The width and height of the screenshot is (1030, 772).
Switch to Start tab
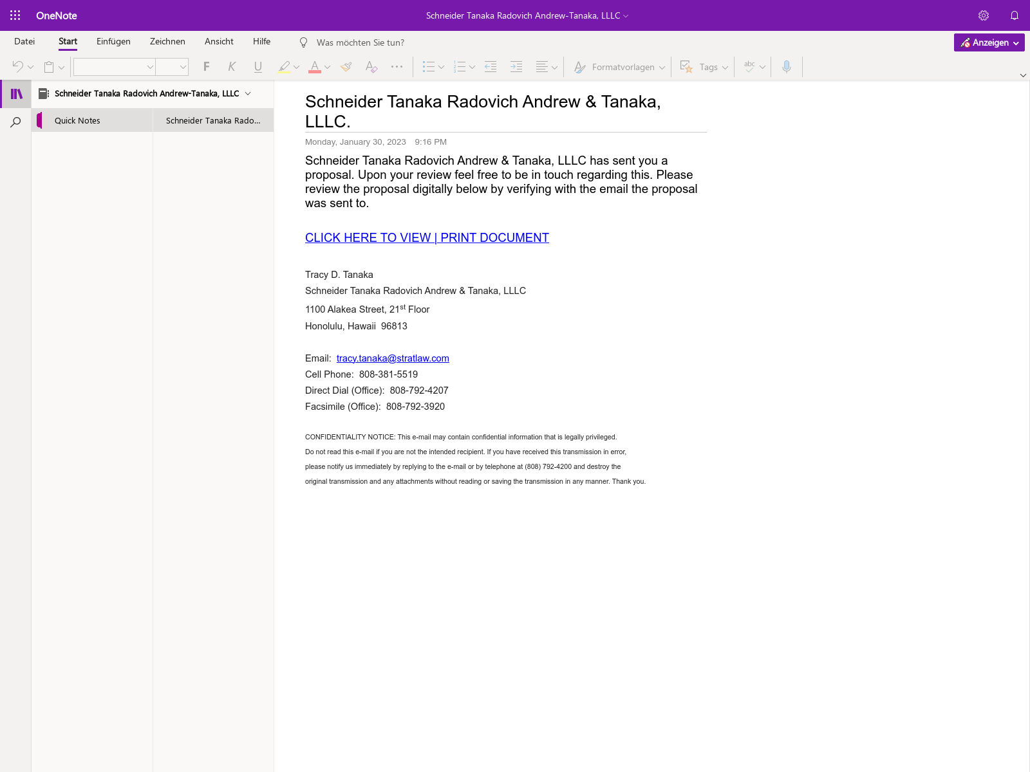pyautogui.click(x=68, y=41)
